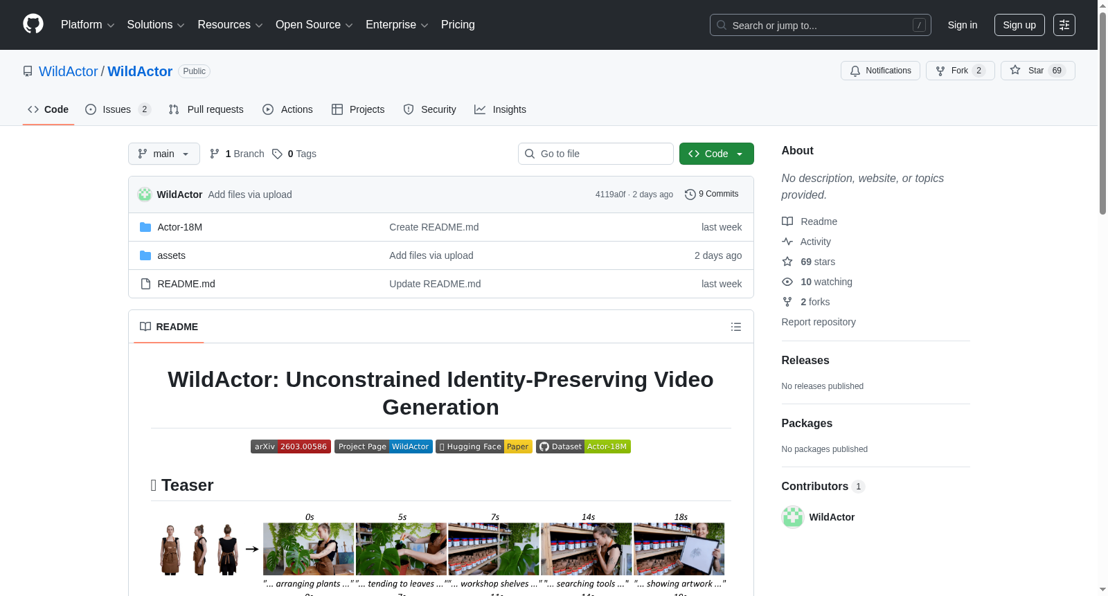
Task: Open the command palette icon button
Action: click(1064, 25)
